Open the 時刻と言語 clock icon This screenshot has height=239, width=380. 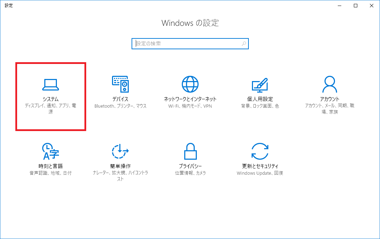point(50,151)
